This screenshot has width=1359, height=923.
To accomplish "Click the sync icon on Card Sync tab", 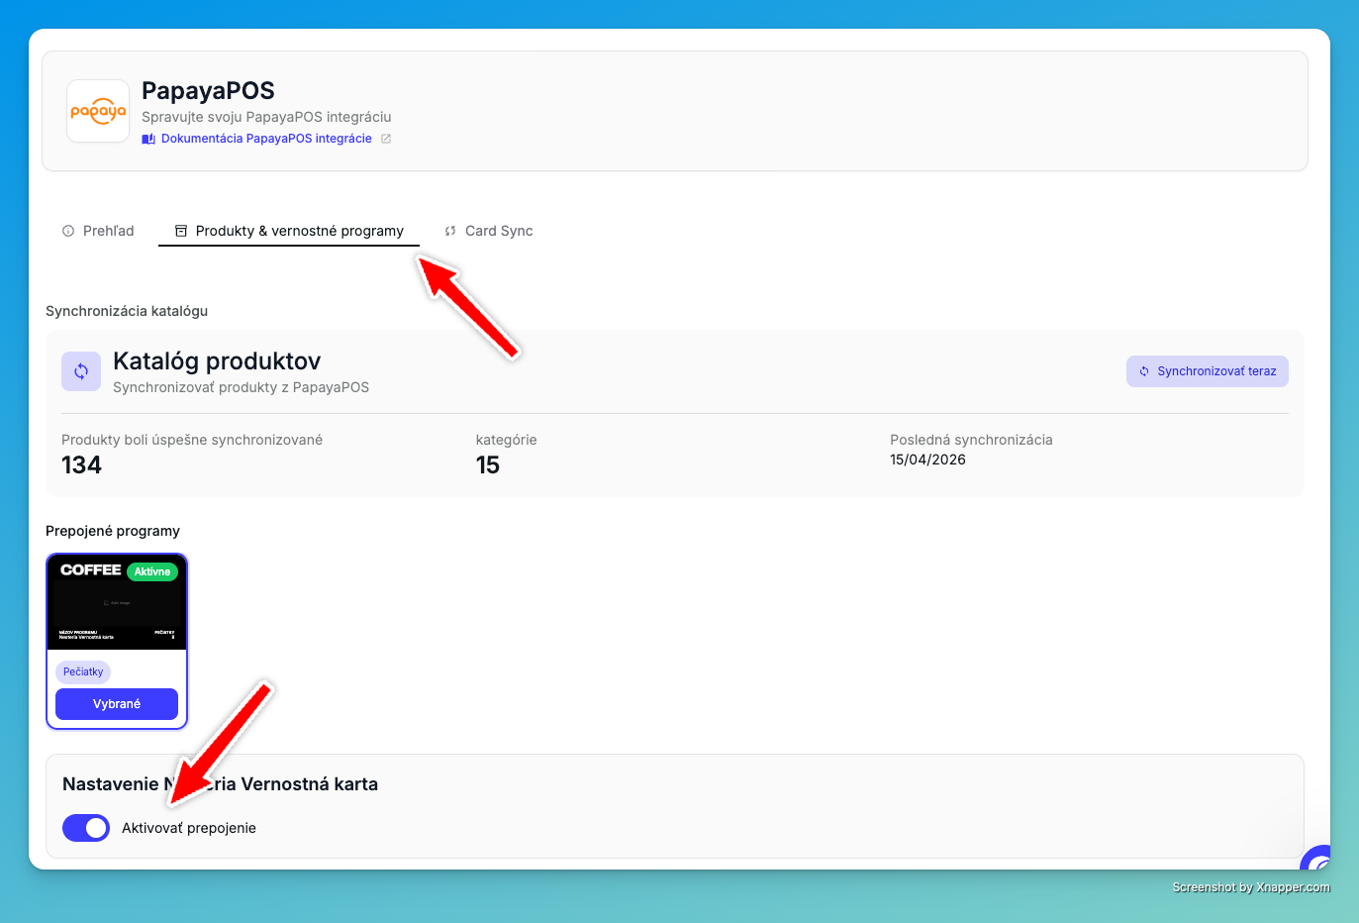I will [x=450, y=231].
